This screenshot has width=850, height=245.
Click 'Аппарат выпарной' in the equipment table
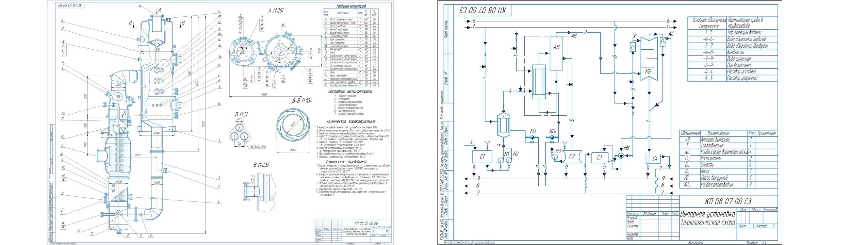(715, 140)
